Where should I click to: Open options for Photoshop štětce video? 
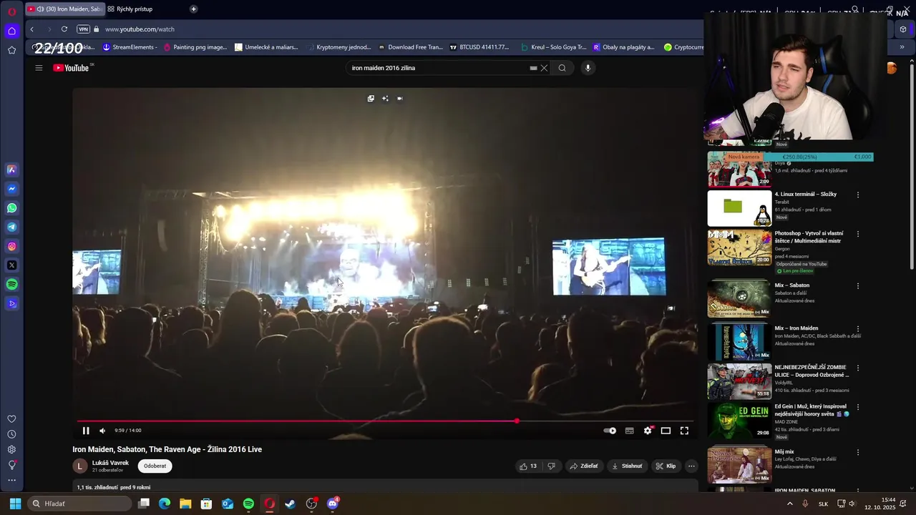click(857, 234)
